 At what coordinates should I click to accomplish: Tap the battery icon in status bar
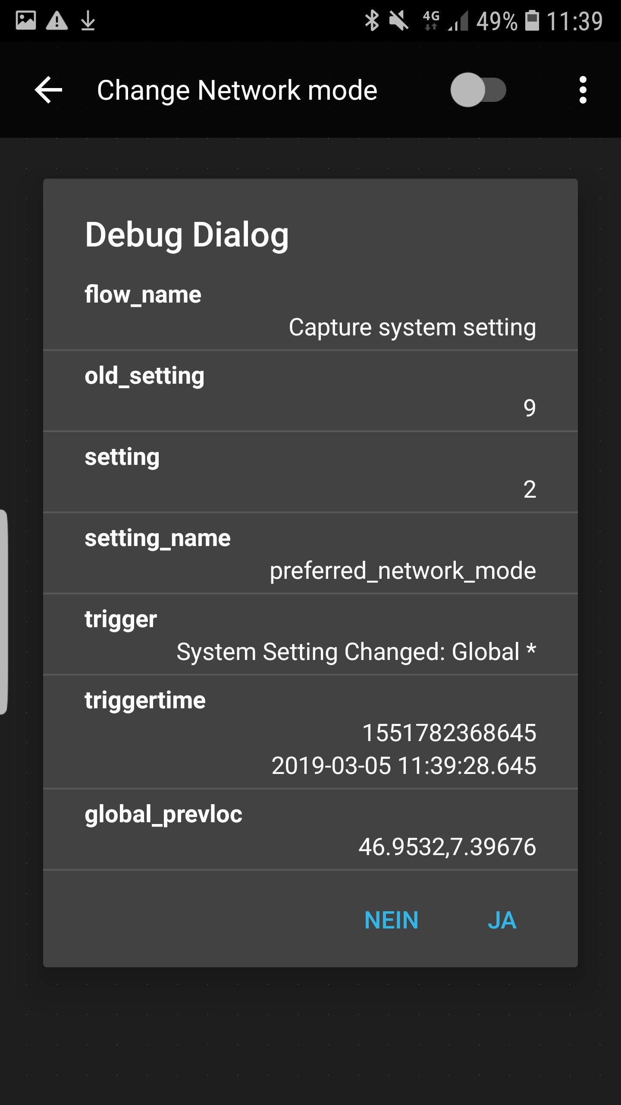pyautogui.click(x=532, y=21)
